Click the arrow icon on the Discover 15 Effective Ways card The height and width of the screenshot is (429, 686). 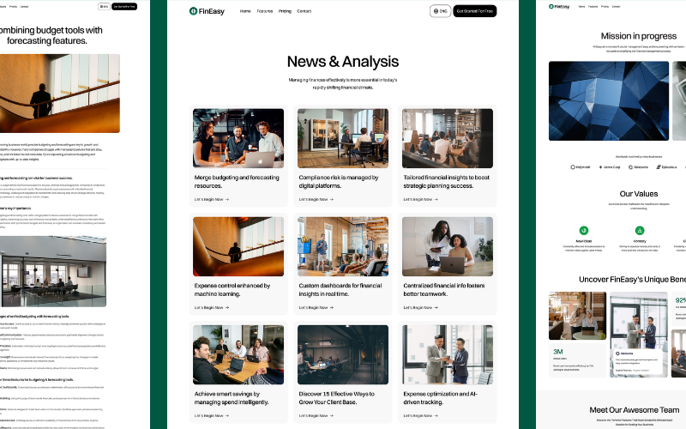[332, 415]
